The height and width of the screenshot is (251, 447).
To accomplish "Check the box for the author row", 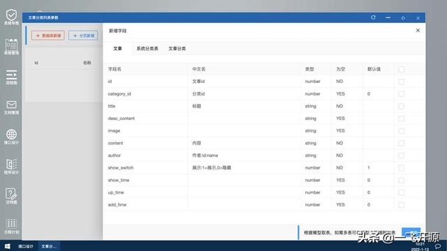I will [x=402, y=155].
